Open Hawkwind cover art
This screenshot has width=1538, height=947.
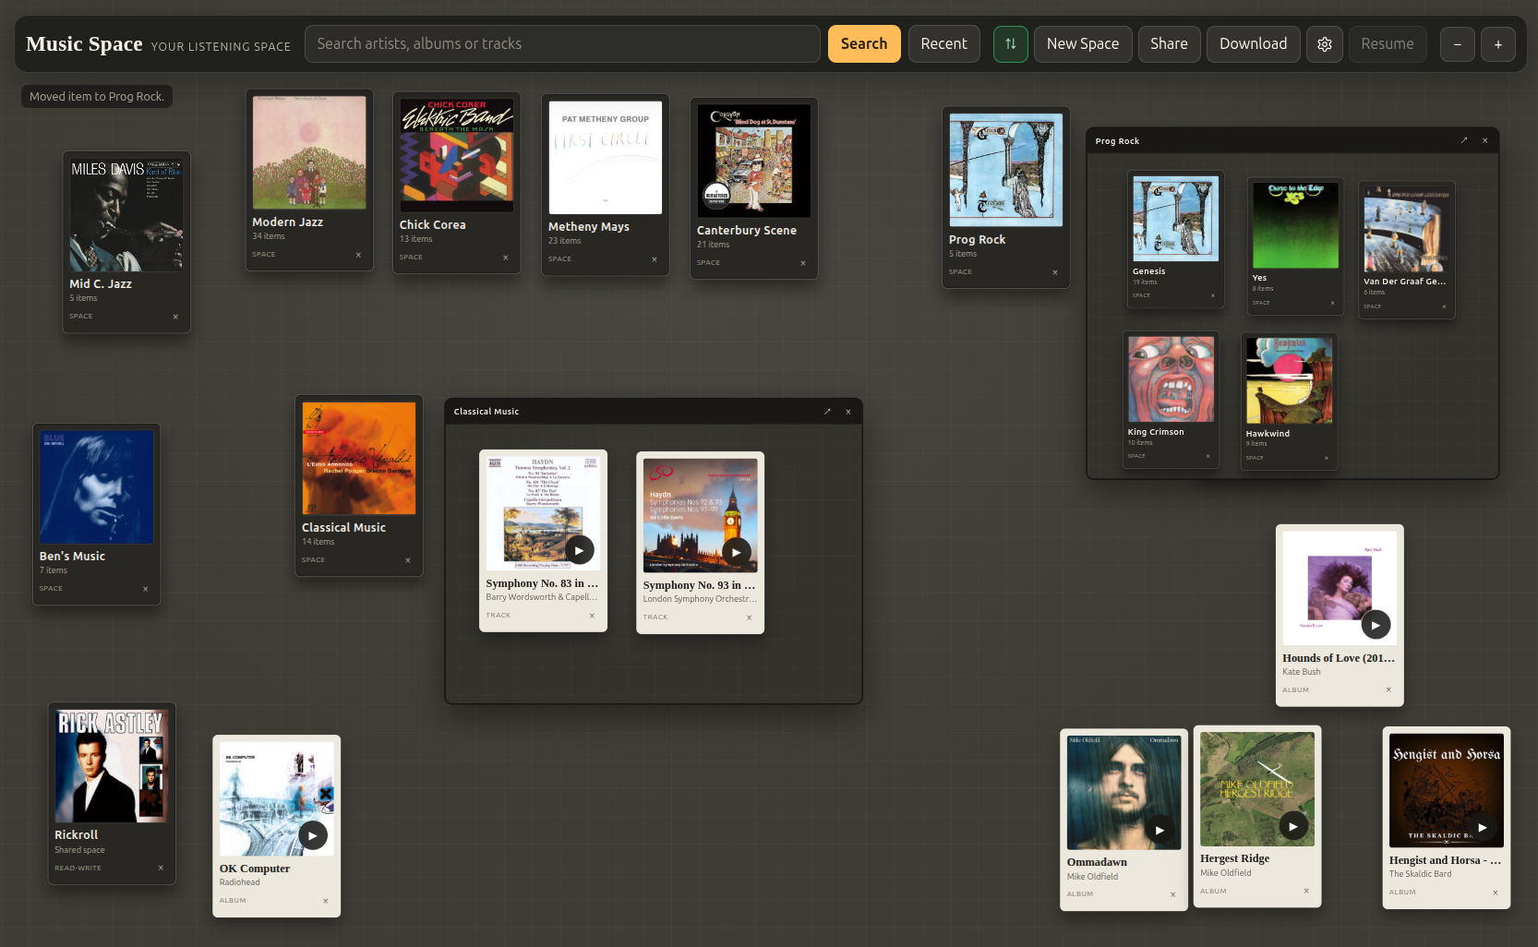1290,381
